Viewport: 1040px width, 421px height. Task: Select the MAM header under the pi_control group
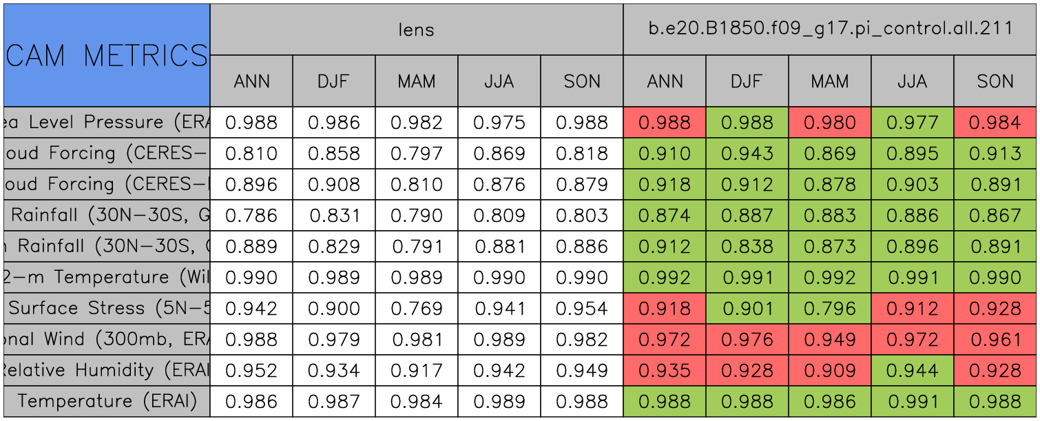[x=829, y=81]
